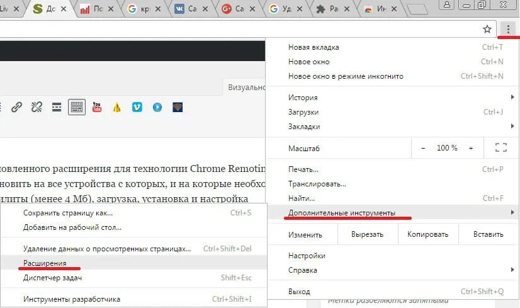Select Выход menu item
The width and height of the screenshot is (520, 308).
point(393,292)
